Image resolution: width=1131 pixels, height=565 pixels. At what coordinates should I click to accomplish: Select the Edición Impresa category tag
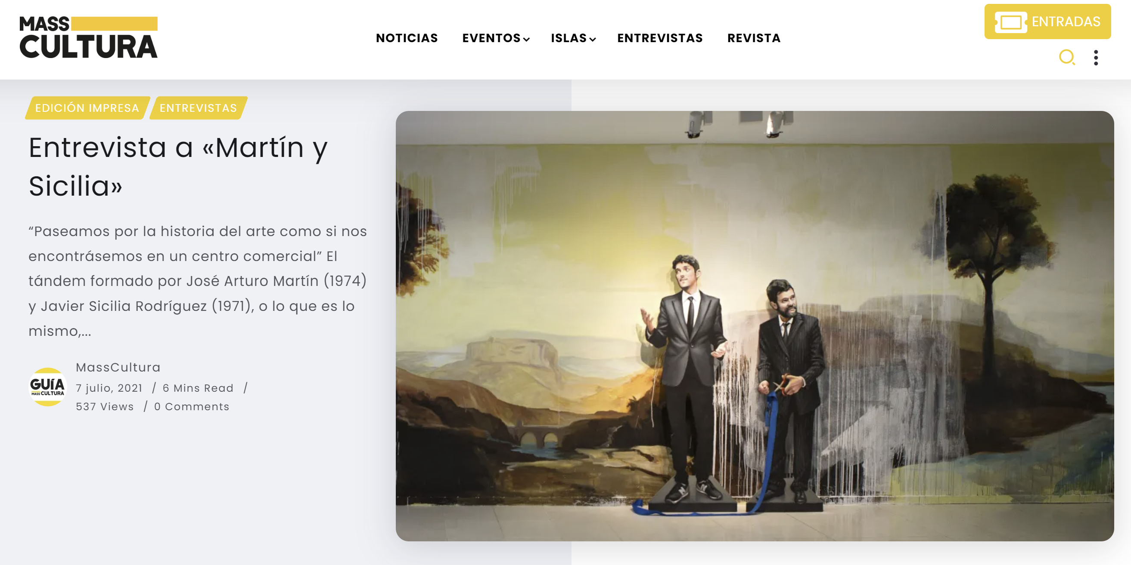point(87,108)
